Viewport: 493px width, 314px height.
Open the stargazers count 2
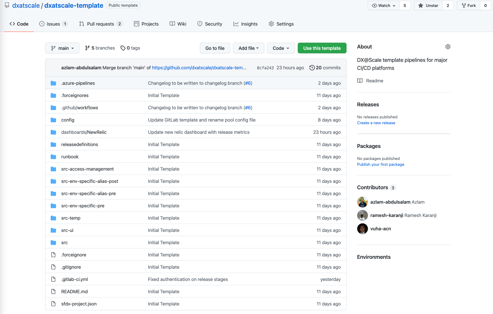coord(448,5)
